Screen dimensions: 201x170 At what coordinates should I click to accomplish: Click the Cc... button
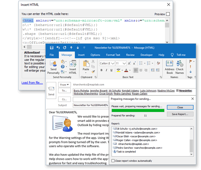(x=64, y=99)
